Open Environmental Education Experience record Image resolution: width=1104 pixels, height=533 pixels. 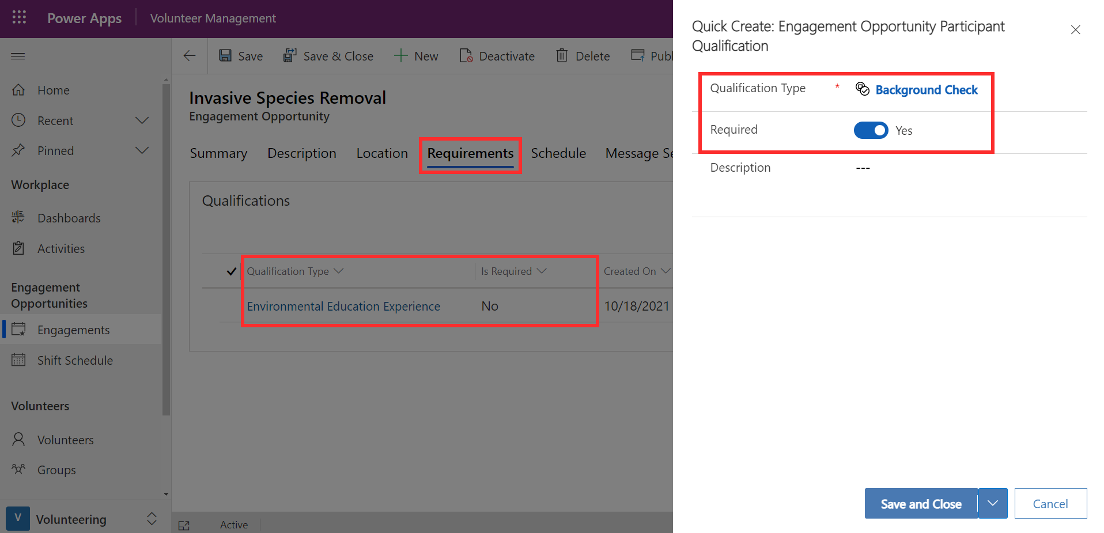pyautogui.click(x=343, y=307)
